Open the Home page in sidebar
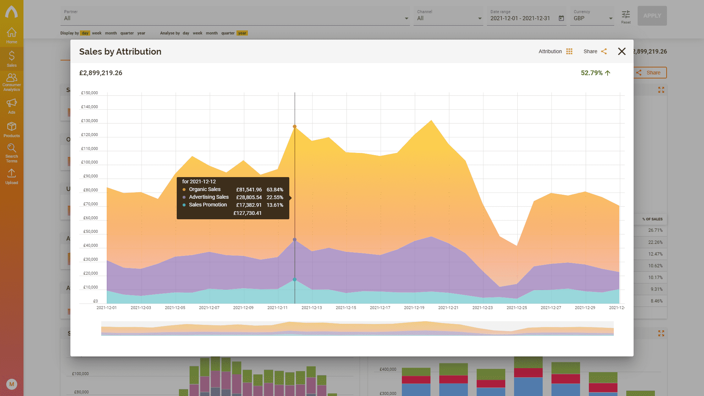This screenshot has height=396, width=704. point(11,36)
